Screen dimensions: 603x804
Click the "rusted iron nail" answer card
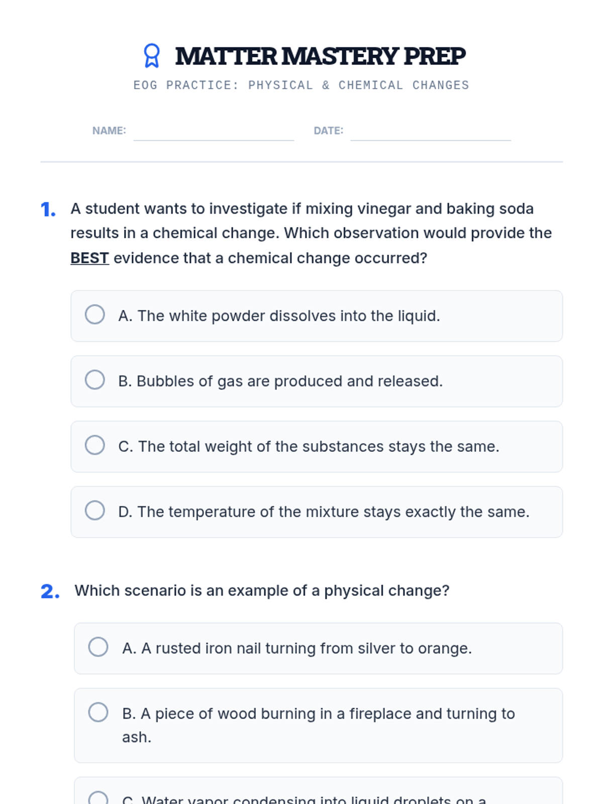(319, 649)
